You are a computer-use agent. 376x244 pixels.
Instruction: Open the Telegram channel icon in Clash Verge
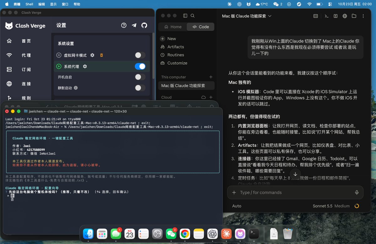134,25
